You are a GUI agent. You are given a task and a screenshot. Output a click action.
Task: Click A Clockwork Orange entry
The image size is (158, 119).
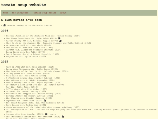tap(33, 78)
